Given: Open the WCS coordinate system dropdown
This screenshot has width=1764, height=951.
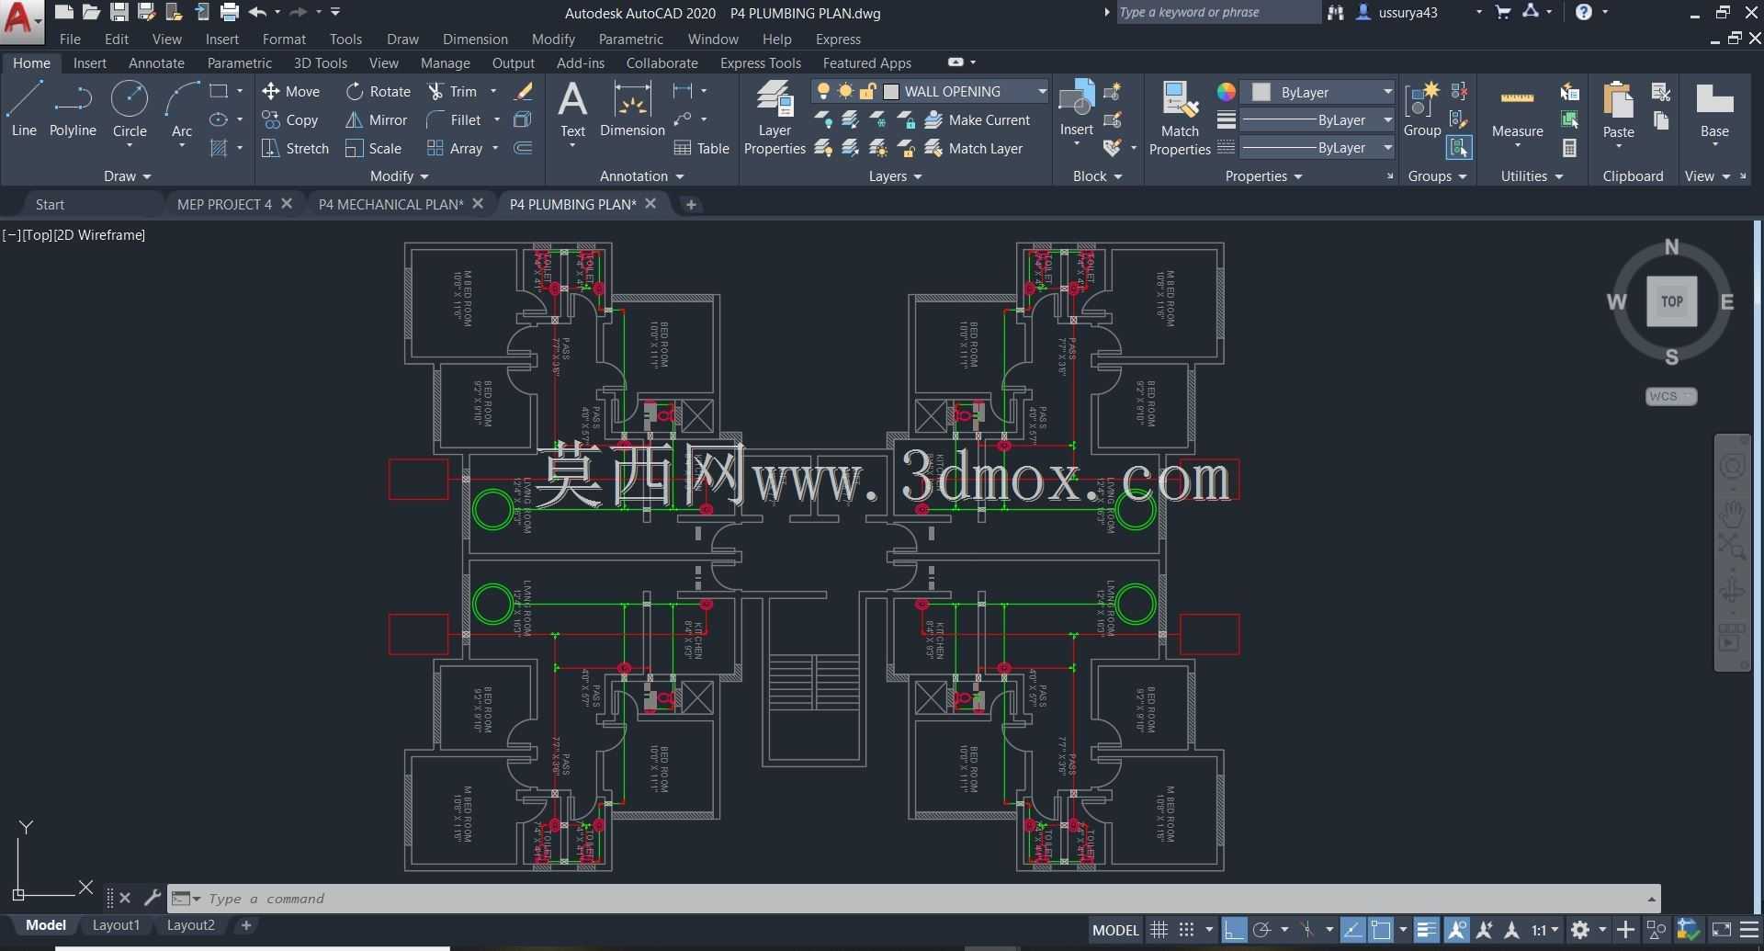Looking at the screenshot, I should [1671, 396].
